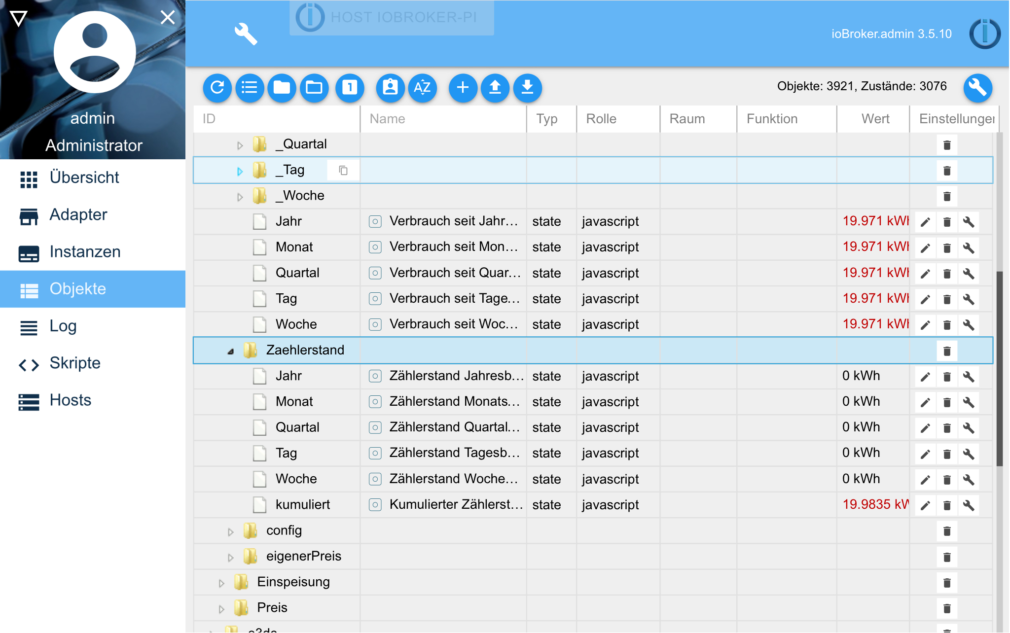Open the Skripte page
Screen dimensions: 1010x633
point(93,363)
